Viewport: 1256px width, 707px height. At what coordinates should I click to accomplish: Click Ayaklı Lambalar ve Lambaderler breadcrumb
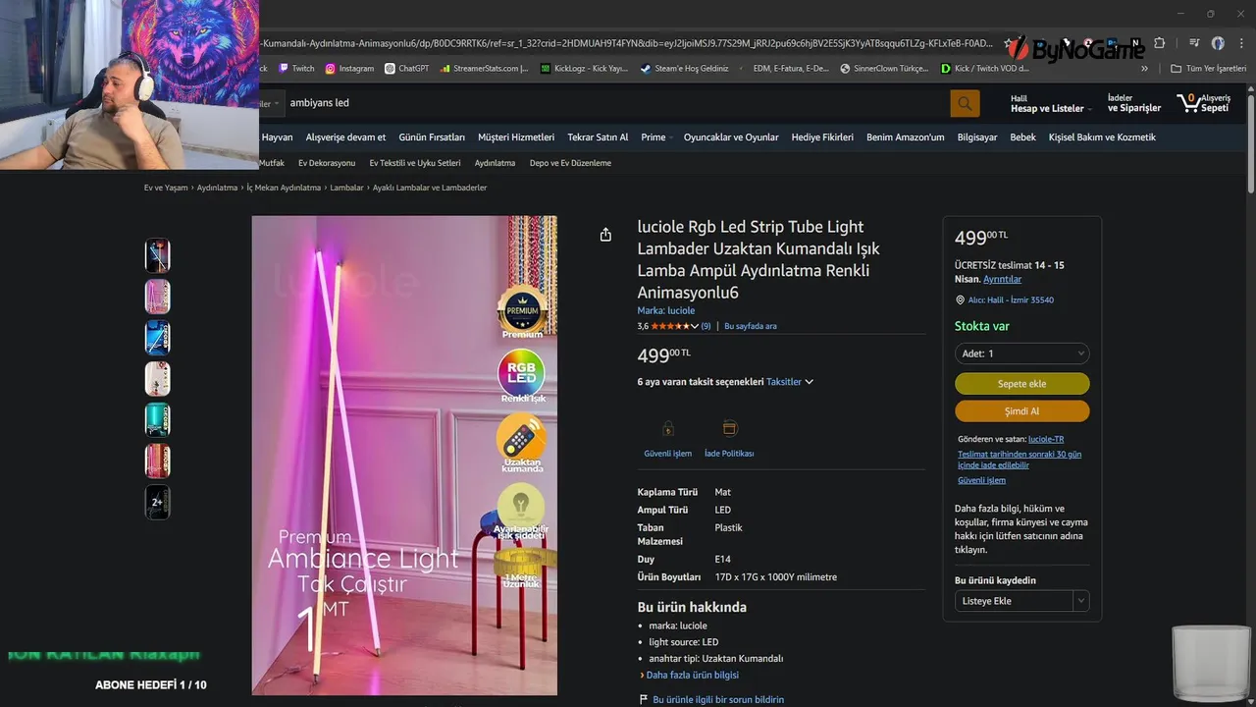pyautogui.click(x=430, y=188)
